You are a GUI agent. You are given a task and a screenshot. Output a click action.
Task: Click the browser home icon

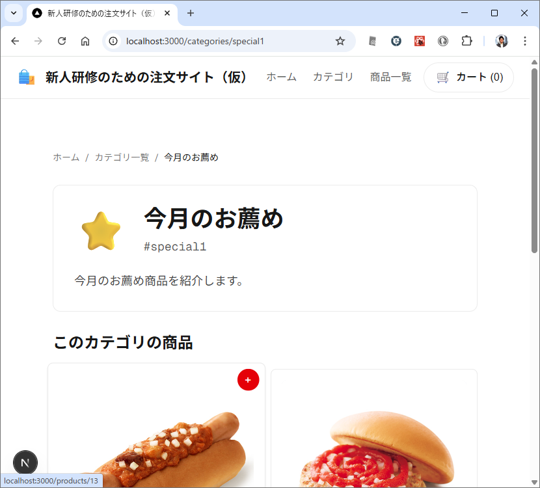point(85,42)
